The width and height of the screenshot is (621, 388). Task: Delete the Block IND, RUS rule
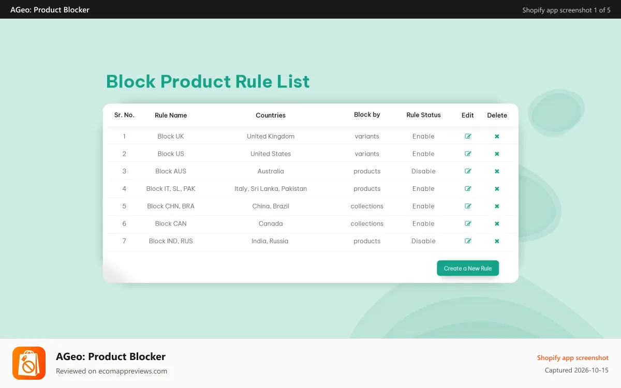click(497, 241)
